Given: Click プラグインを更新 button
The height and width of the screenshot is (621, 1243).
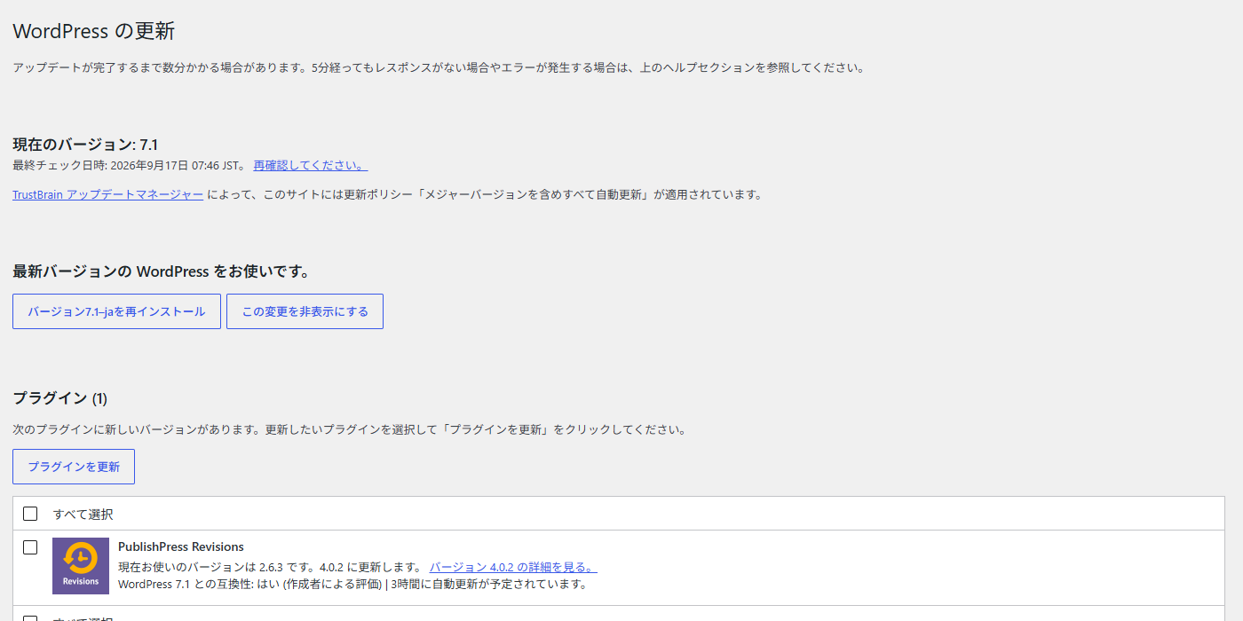Looking at the screenshot, I should (x=74, y=467).
